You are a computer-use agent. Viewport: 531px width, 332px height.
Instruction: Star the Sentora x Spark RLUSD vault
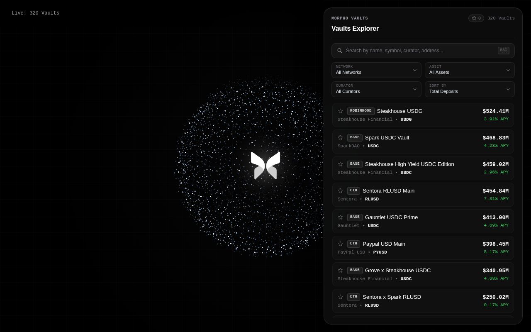click(341, 297)
